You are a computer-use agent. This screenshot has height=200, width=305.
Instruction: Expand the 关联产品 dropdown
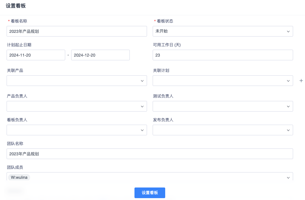[76, 81]
